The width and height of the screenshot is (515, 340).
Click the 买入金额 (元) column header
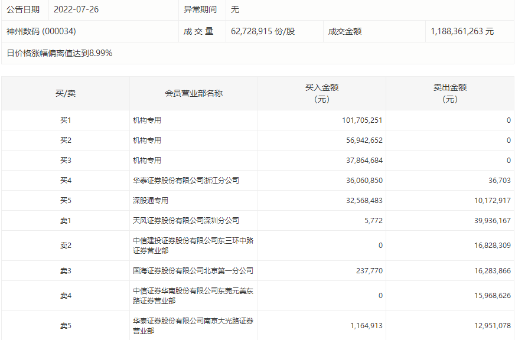click(x=322, y=93)
